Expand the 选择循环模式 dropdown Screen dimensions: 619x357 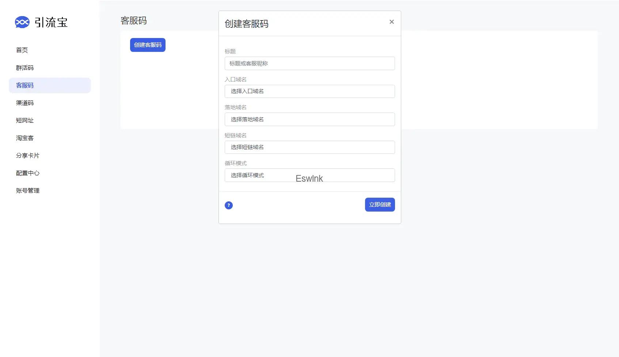309,175
